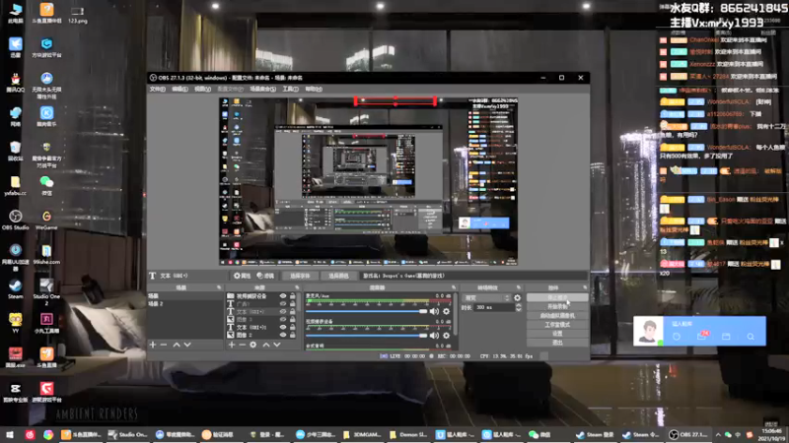Viewport: 789px width, 443px height.
Task: Open the scene transition properties gear
Action: click(x=517, y=298)
